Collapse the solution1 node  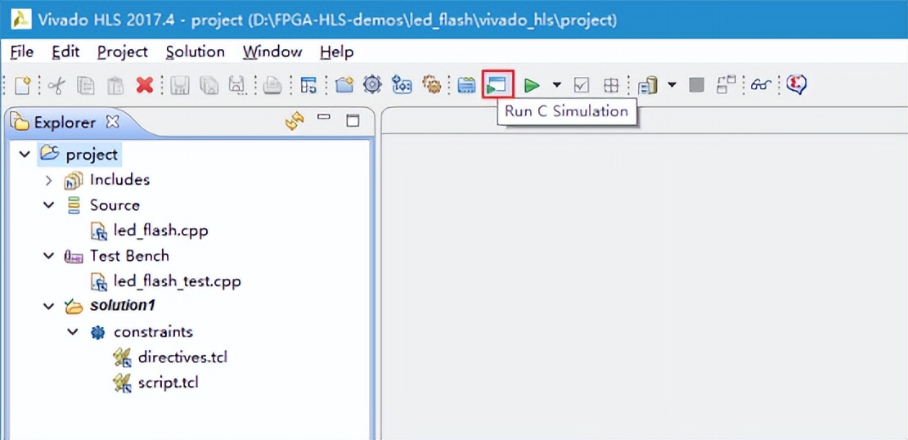point(48,306)
